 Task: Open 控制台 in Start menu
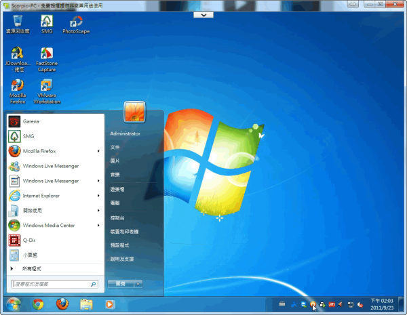coord(117,218)
